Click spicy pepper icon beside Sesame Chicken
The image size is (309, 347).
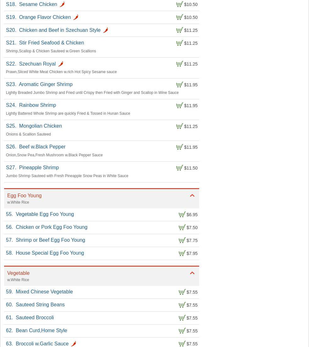(x=62, y=4)
